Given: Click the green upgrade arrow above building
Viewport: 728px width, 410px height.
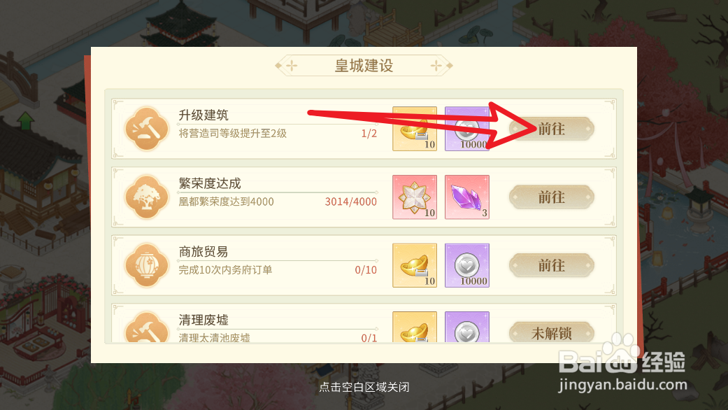Looking at the screenshot, I should coord(26,121).
